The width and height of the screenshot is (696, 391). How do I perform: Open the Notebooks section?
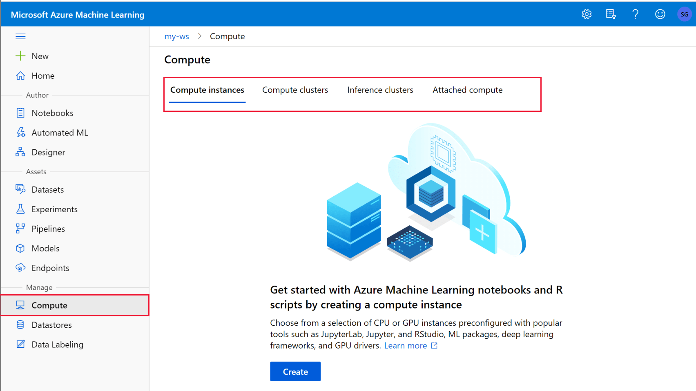click(x=52, y=113)
